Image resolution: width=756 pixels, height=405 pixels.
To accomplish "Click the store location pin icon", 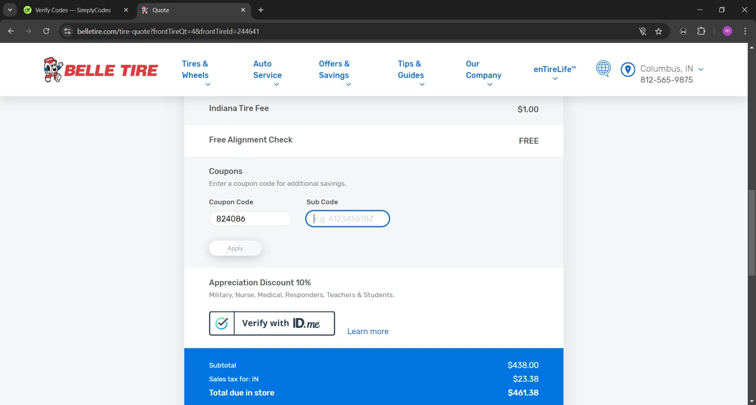I will (x=627, y=70).
